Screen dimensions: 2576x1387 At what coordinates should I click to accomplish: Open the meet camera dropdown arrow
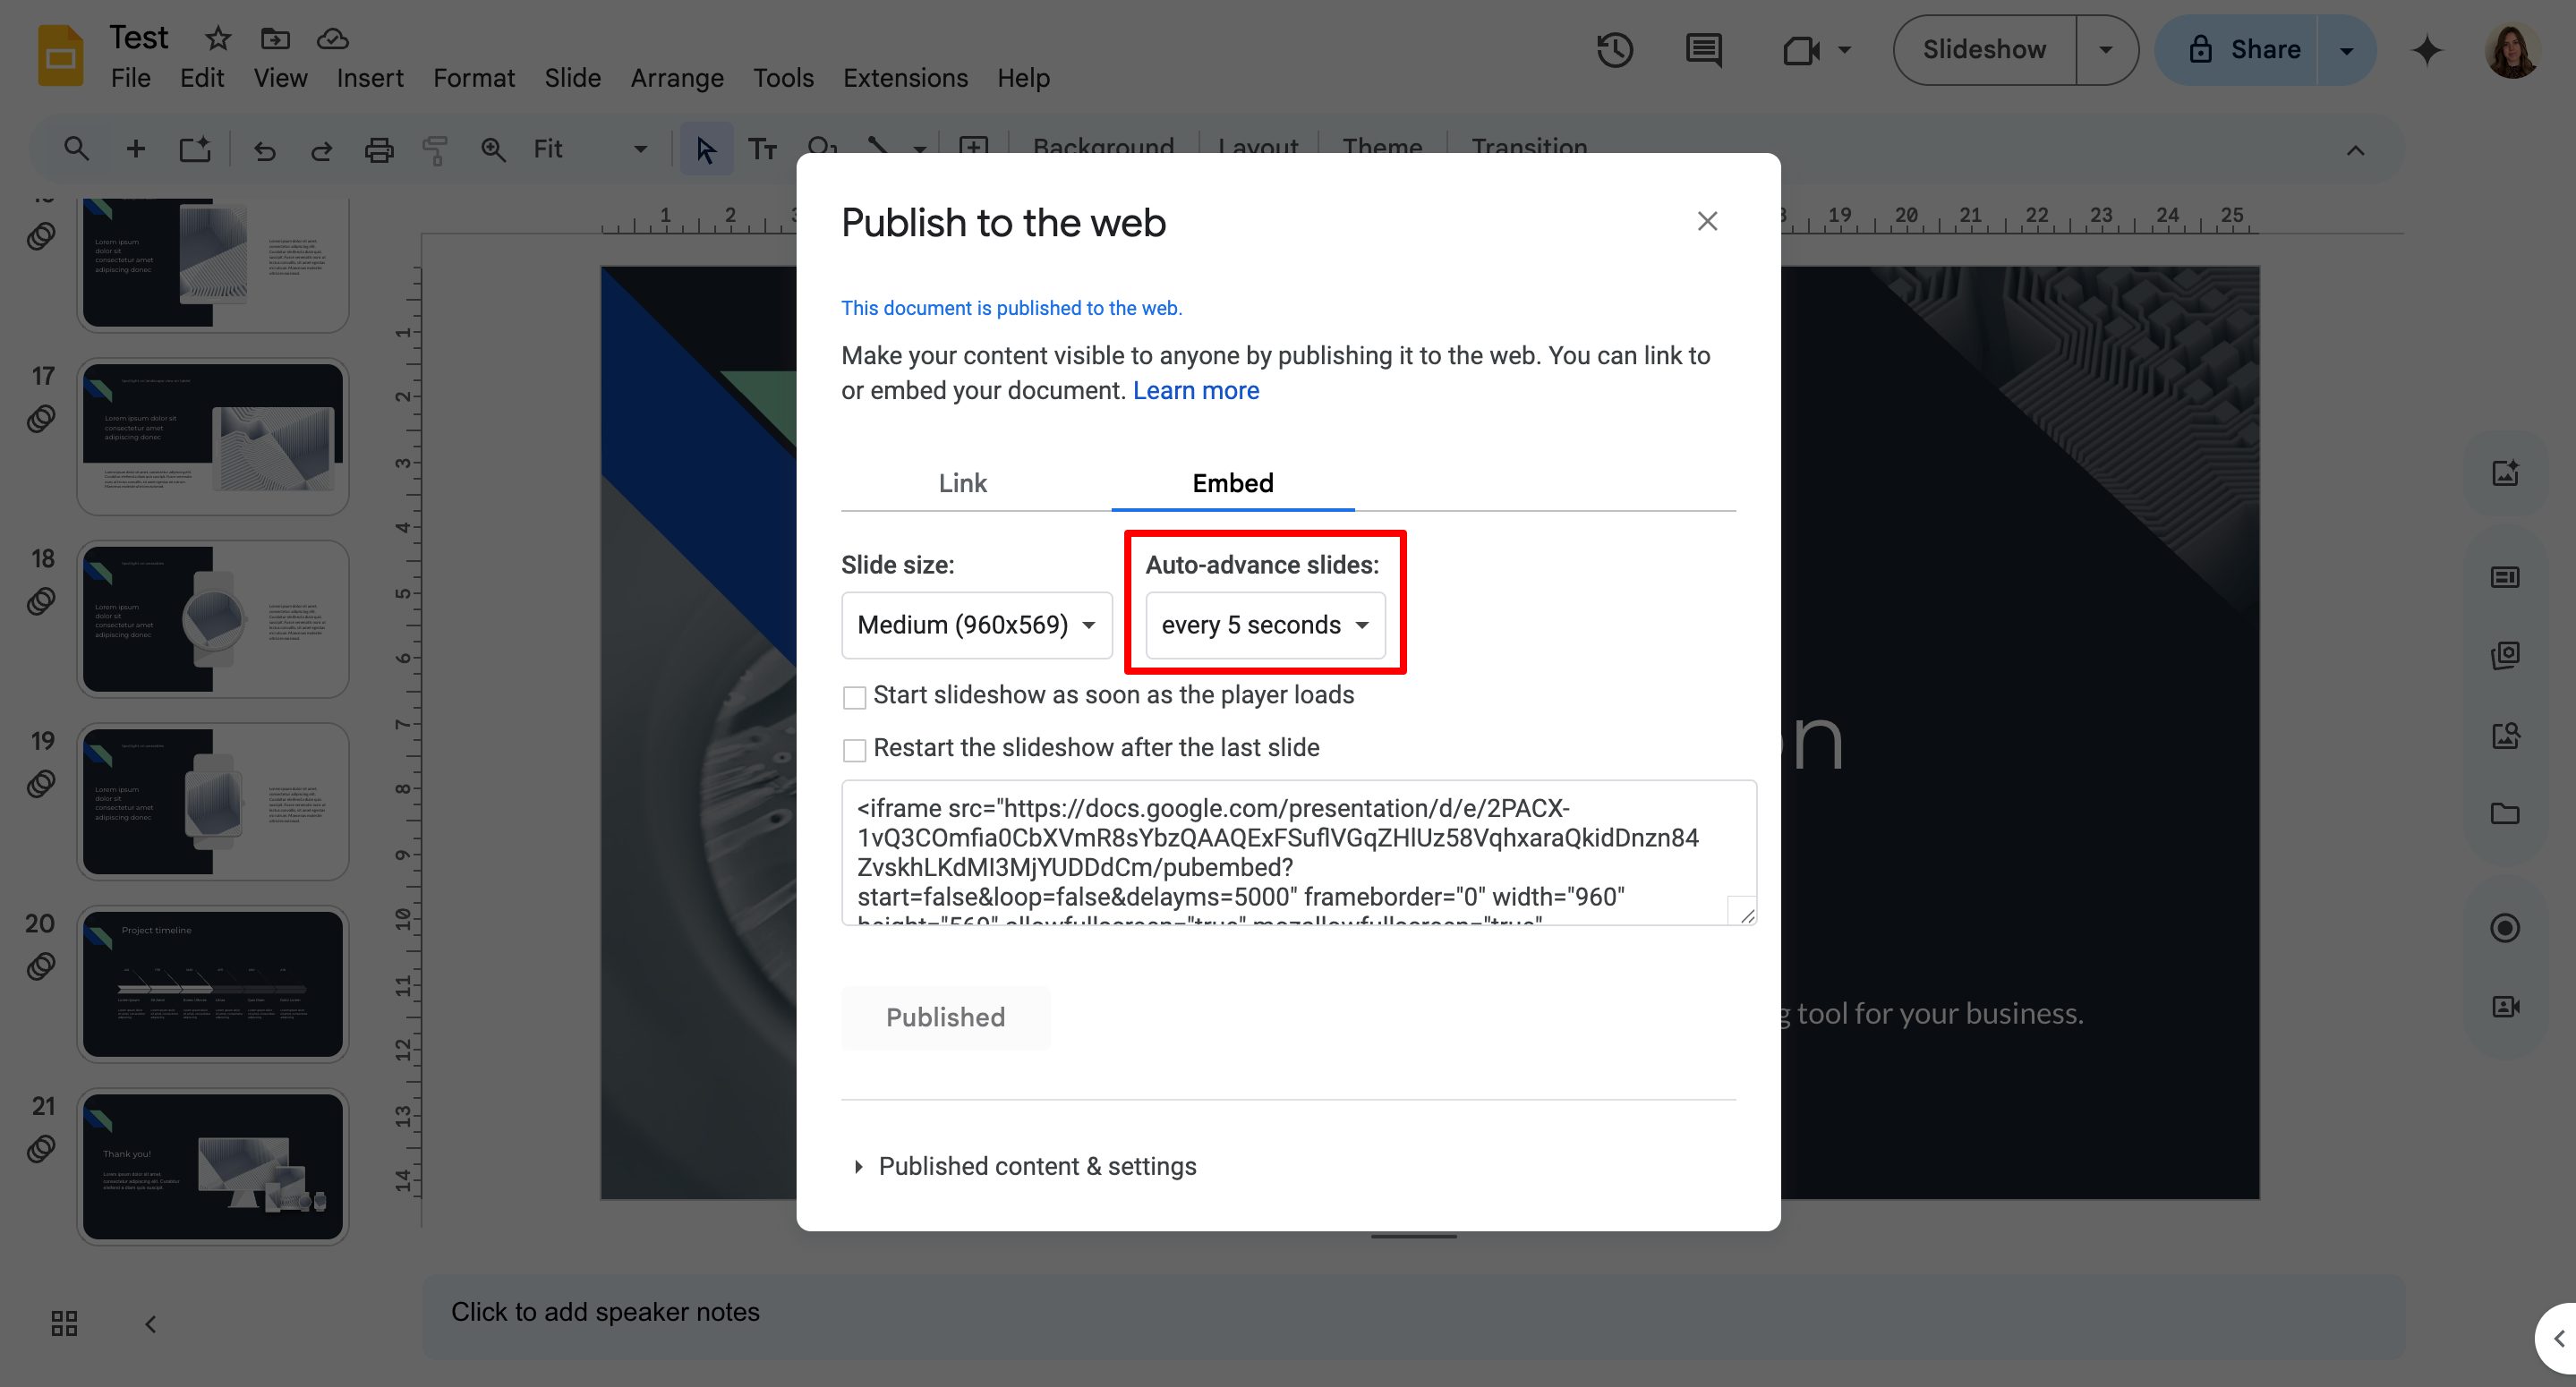pyautogui.click(x=1844, y=50)
